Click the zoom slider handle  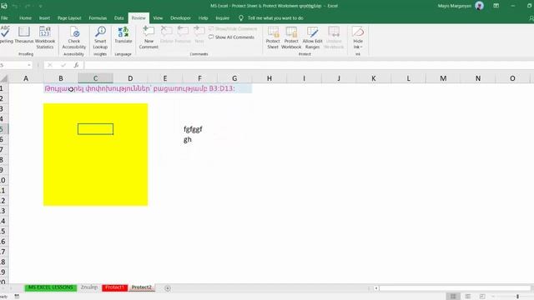pos(517,297)
